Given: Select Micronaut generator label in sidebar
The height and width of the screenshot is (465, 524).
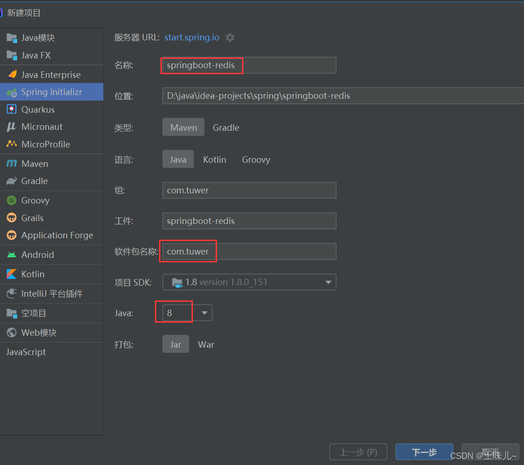Looking at the screenshot, I should pyautogui.click(x=42, y=127).
